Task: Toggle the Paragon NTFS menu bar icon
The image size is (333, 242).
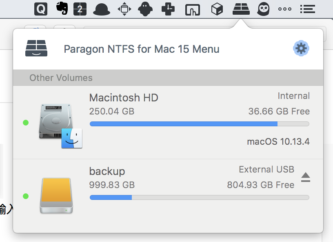Action: (241, 9)
